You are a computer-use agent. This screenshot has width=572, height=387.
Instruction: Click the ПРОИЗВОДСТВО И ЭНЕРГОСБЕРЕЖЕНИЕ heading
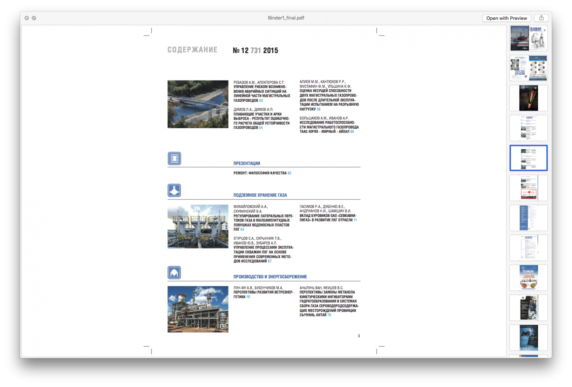(x=270, y=277)
